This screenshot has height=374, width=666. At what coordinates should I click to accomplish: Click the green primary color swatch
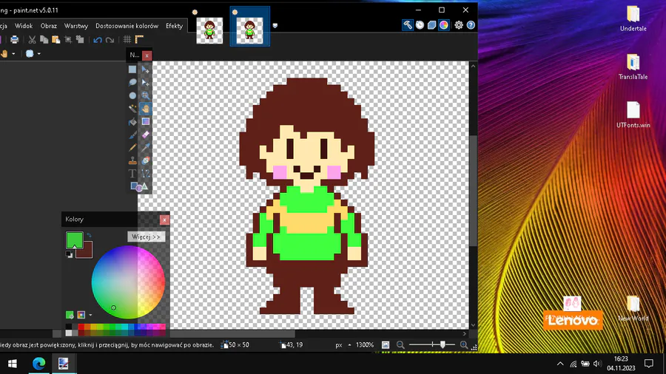coord(74,240)
